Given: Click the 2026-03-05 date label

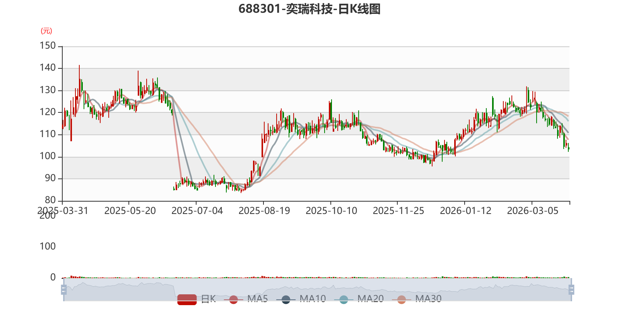Looking at the screenshot, I should (533, 211).
